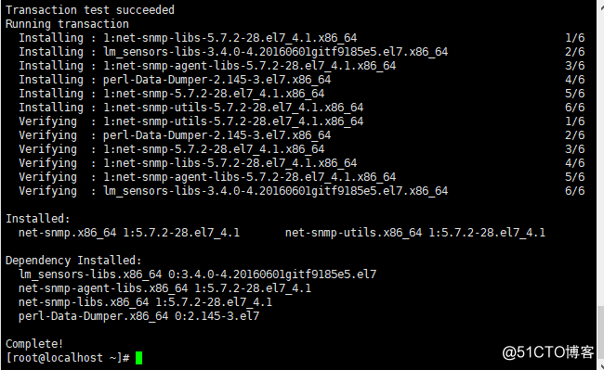The height and width of the screenshot is (370, 604).
Task: Click the [root@localhost ~]# prompt text
Action: pos(68,358)
